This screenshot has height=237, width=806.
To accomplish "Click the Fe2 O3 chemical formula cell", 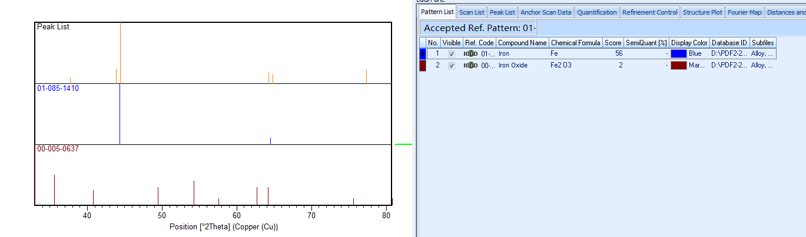I will [x=575, y=65].
